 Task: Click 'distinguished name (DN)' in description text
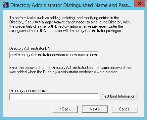click(28, 31)
